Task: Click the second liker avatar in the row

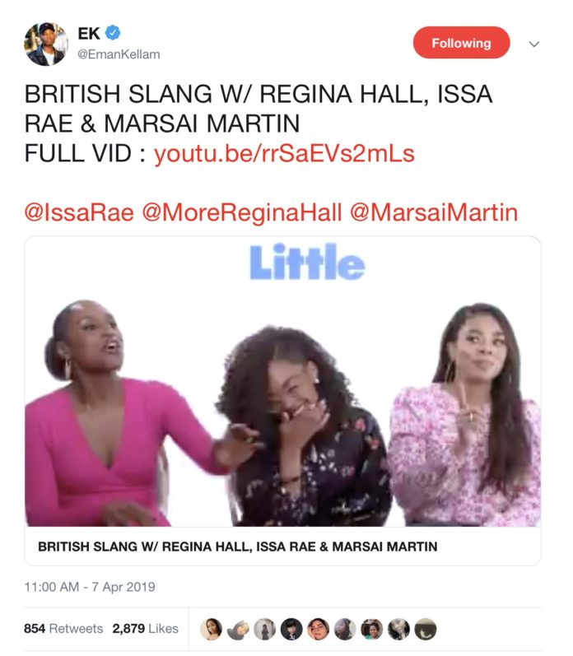Action: point(238,629)
